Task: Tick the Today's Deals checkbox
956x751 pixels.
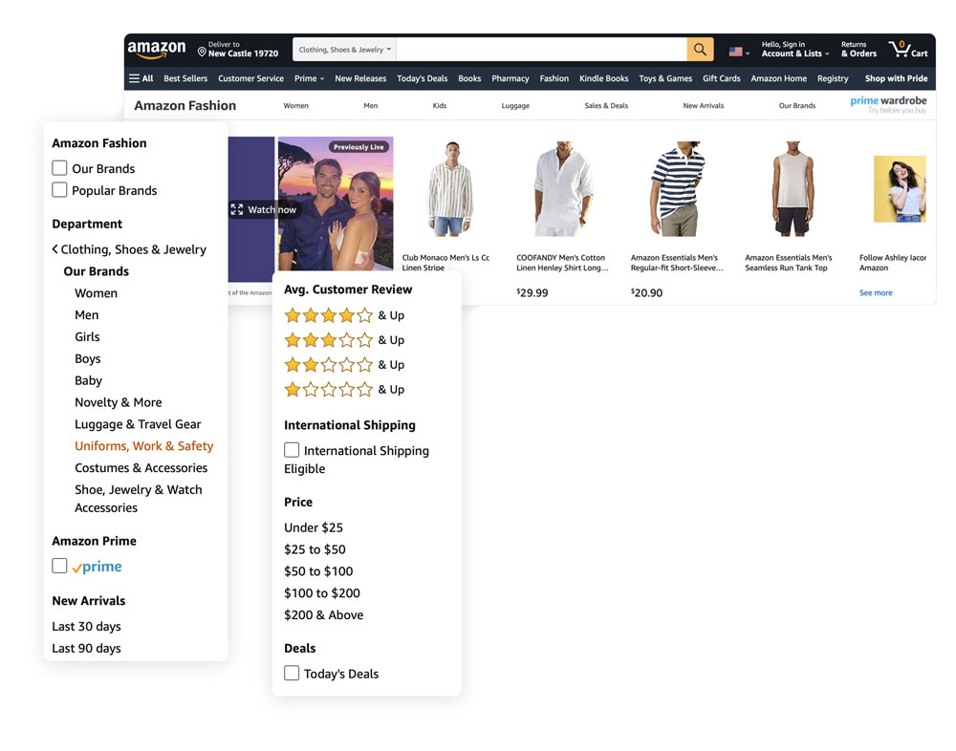Action: coord(292,673)
